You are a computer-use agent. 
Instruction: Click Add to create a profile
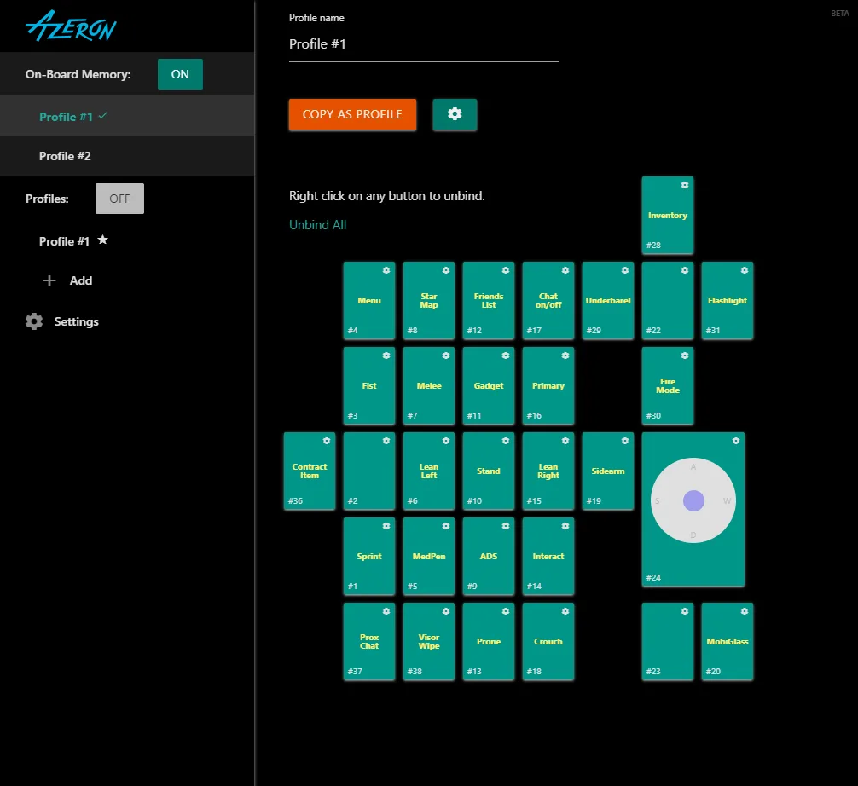81,280
